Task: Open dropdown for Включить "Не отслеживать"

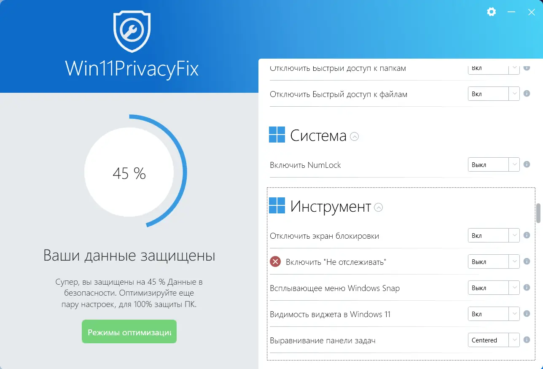Action: click(x=494, y=261)
